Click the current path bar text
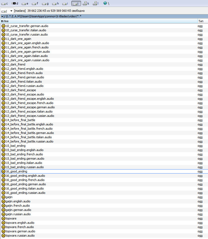This screenshot has width=208, height=239. tap(42, 16)
